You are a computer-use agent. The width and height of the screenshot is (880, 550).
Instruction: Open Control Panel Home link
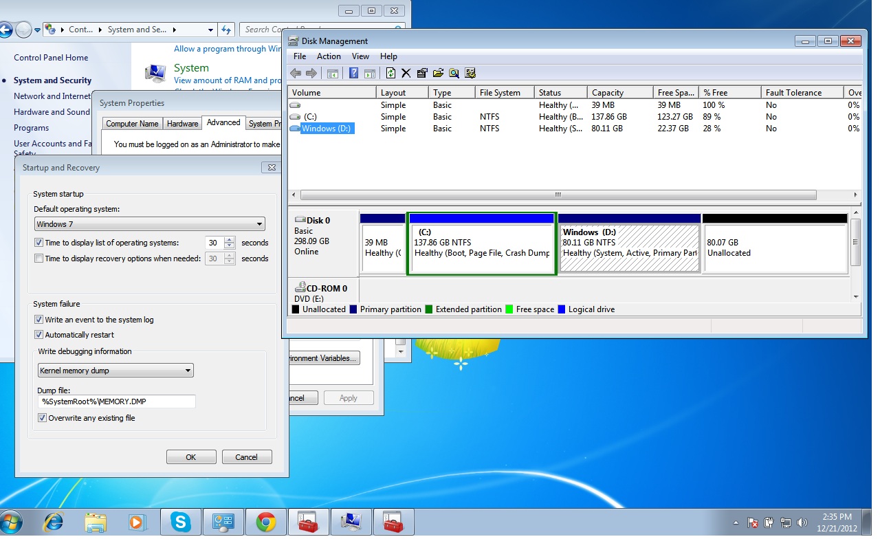(51, 58)
